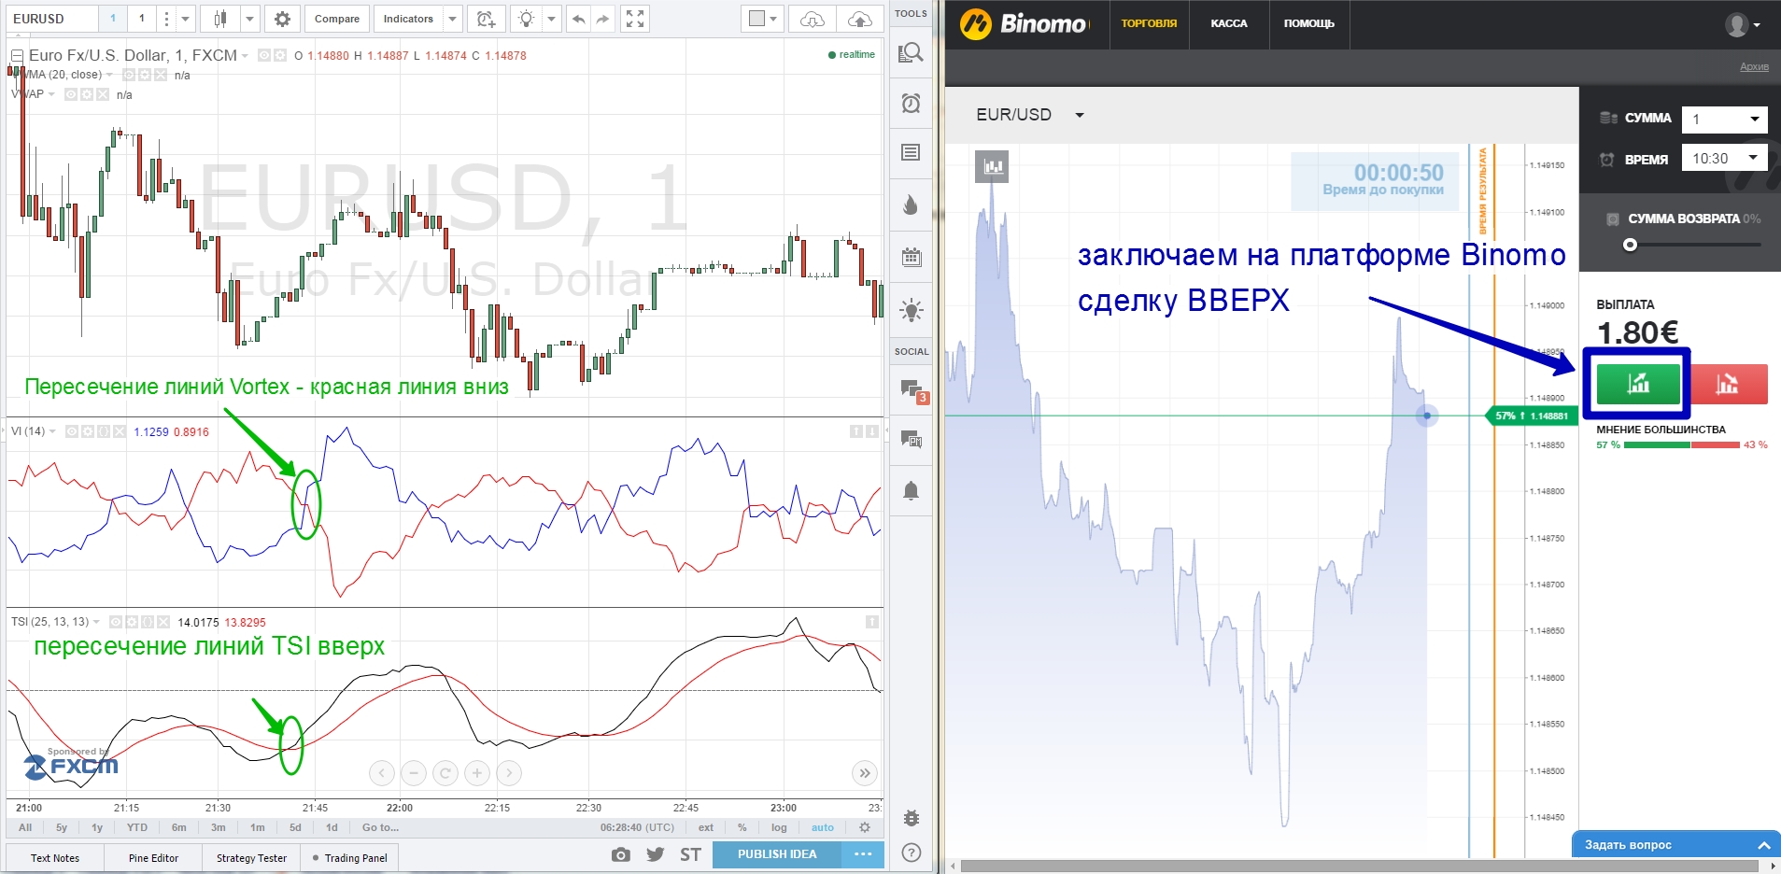Open the economic calendar sidebar icon
1781x874 pixels.
pyautogui.click(x=912, y=257)
